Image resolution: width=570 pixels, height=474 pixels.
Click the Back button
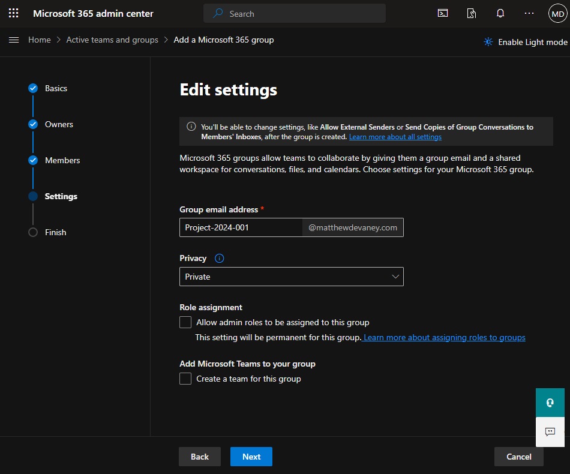pyautogui.click(x=200, y=457)
